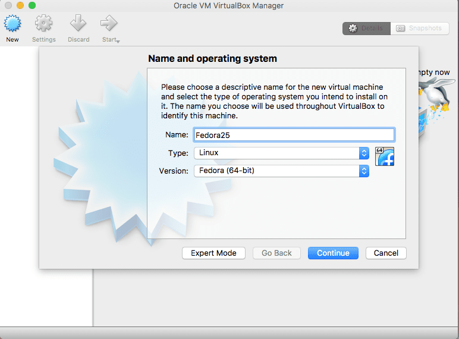Click the Expert Mode button
This screenshot has height=339, width=459.
213,253
